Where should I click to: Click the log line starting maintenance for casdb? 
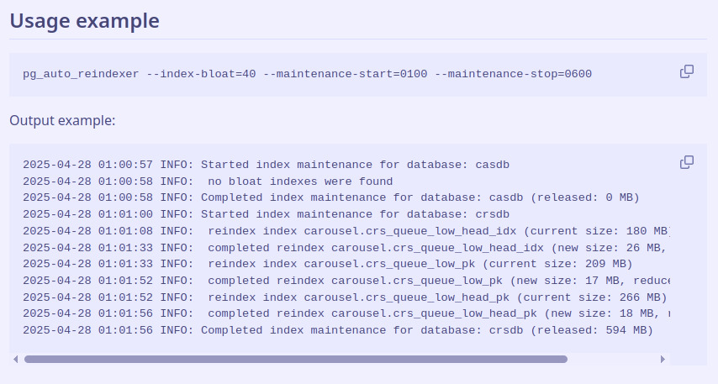(355, 165)
